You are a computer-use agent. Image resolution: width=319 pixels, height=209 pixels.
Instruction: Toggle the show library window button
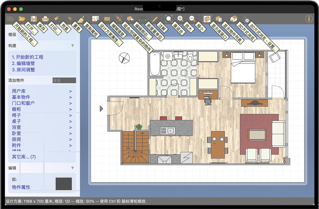click(207, 19)
